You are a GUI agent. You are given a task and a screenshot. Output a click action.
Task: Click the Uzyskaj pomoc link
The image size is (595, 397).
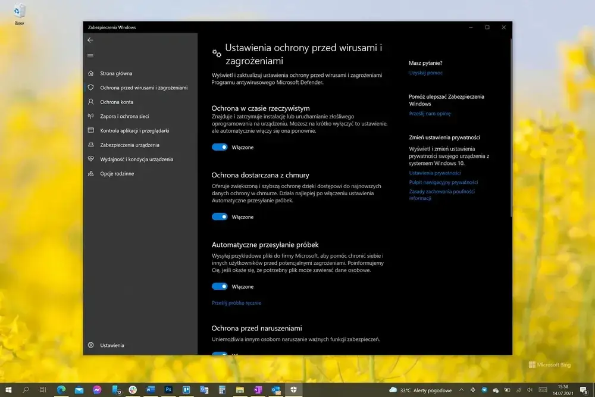pos(426,72)
